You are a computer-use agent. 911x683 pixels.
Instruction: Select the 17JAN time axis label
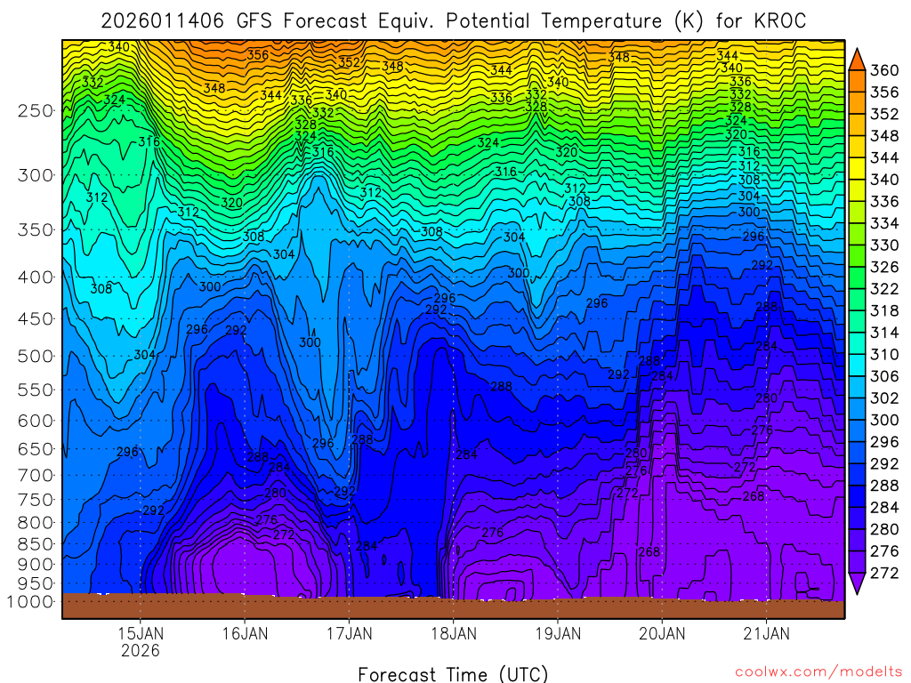coord(349,633)
